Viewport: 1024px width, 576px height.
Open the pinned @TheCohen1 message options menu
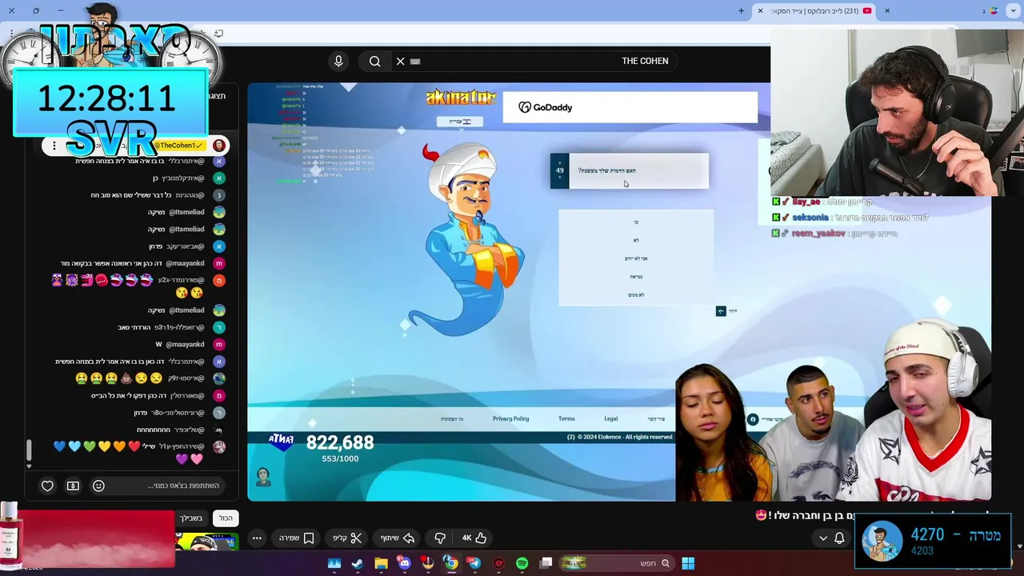click(x=54, y=146)
